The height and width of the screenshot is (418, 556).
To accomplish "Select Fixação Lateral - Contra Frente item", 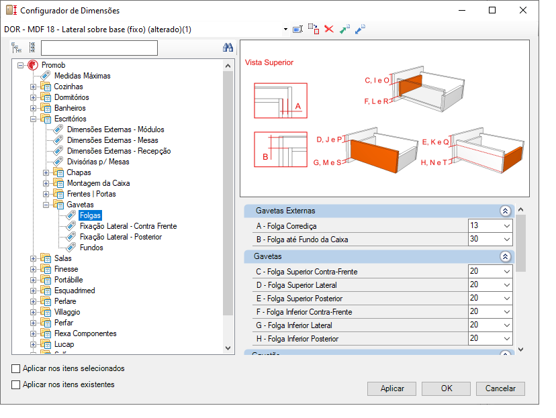I will click(x=128, y=226).
